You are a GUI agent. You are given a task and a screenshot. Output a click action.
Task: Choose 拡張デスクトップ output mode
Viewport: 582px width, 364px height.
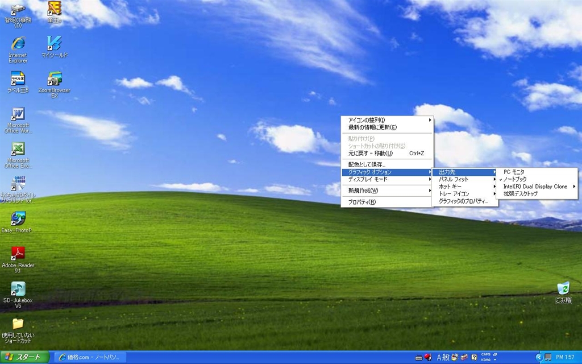(x=537, y=193)
